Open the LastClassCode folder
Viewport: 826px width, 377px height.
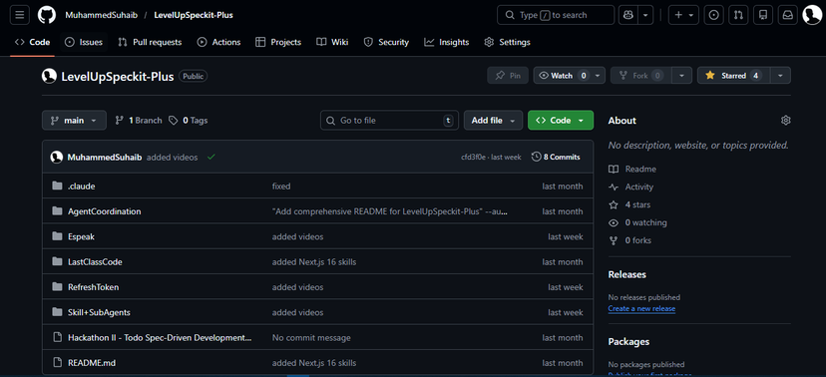[x=95, y=261]
